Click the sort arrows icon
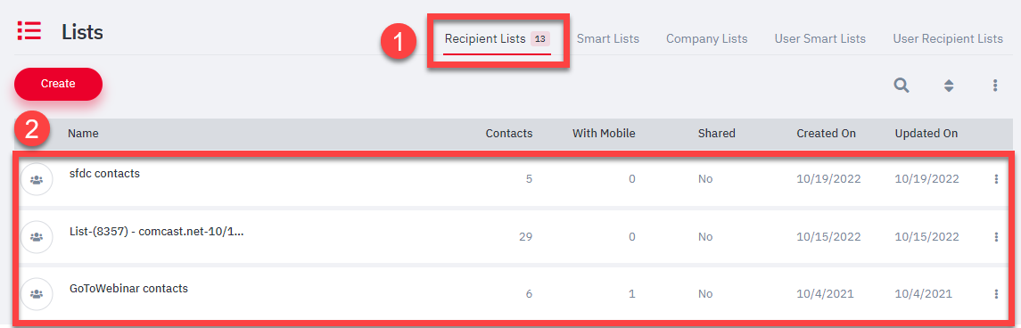The width and height of the screenshot is (1021, 328). pyautogui.click(x=949, y=86)
